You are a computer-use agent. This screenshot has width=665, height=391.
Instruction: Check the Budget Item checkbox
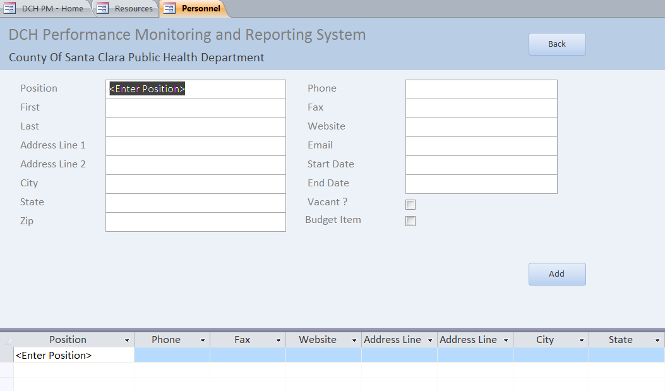(x=410, y=221)
